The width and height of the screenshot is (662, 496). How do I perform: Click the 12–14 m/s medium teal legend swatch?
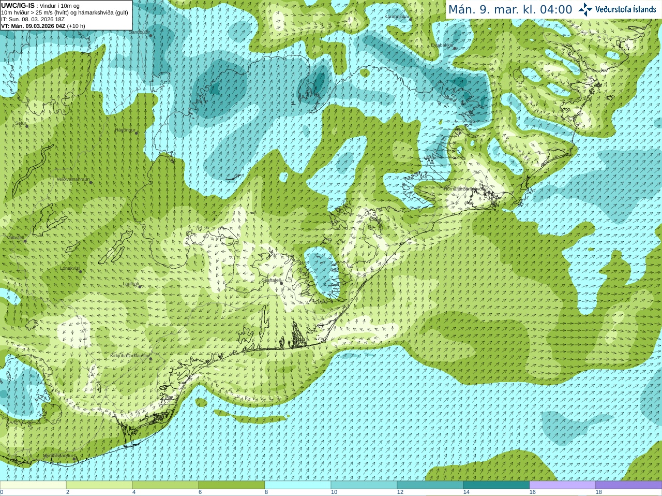(430, 485)
